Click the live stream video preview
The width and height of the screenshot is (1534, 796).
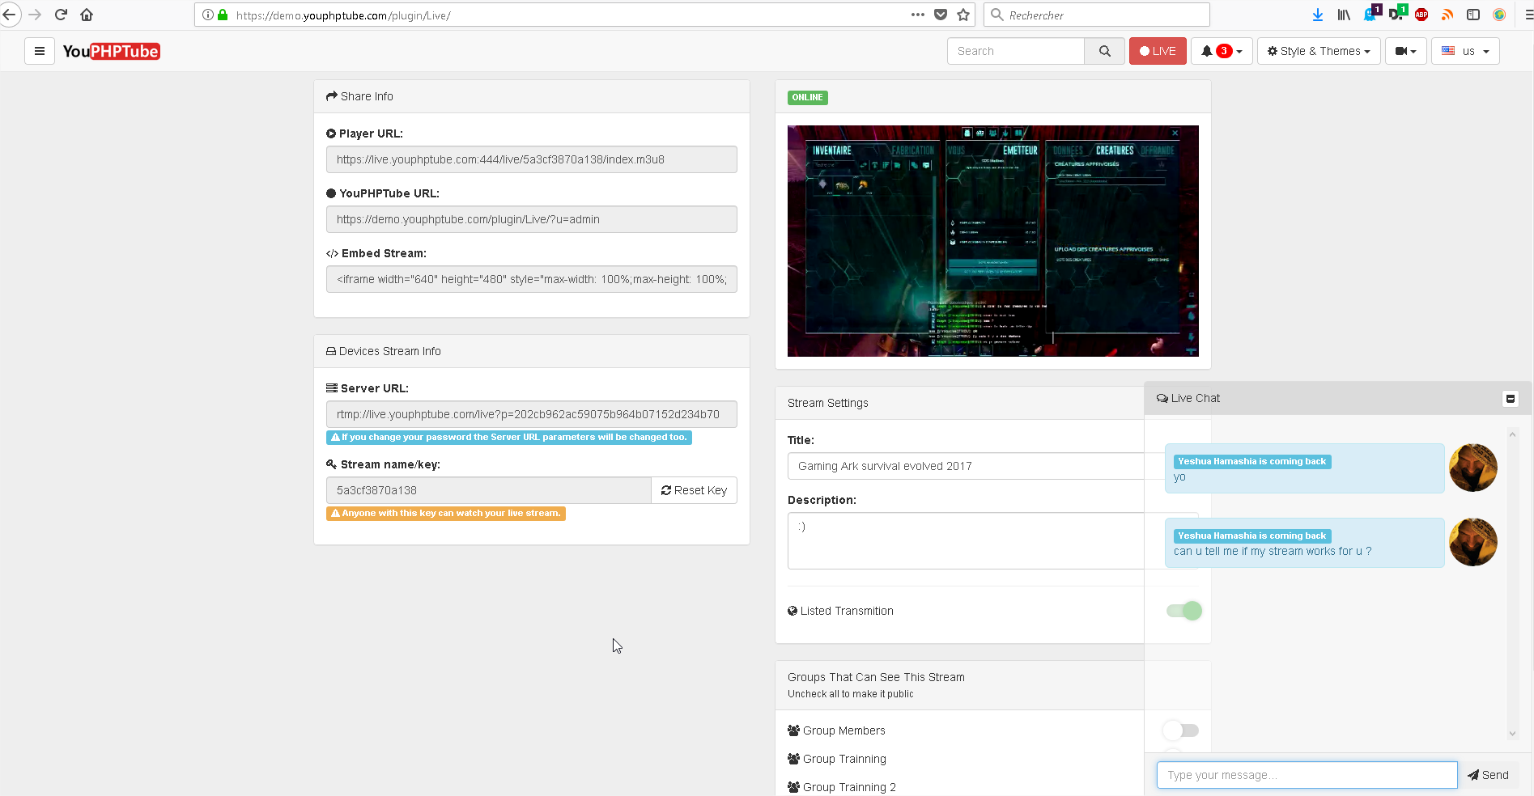coord(993,241)
